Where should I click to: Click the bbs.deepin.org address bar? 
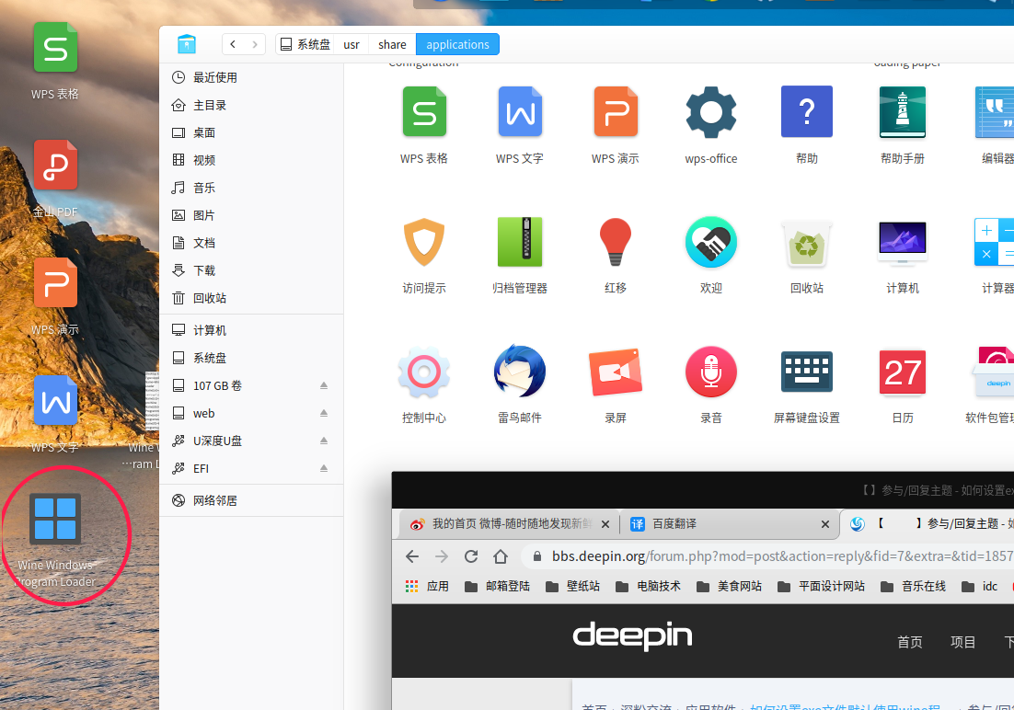[768, 556]
